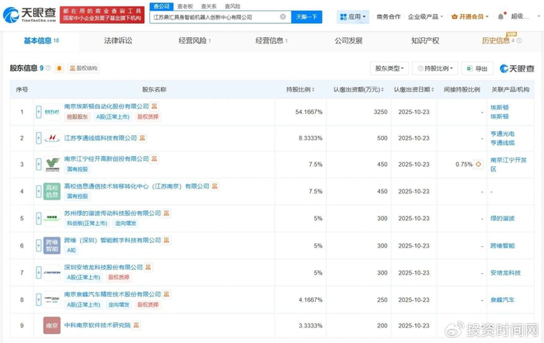Screen dimensions: 544x343
Task: Expand row 3 南京江宁经开 plus toggle
Action: (38, 165)
